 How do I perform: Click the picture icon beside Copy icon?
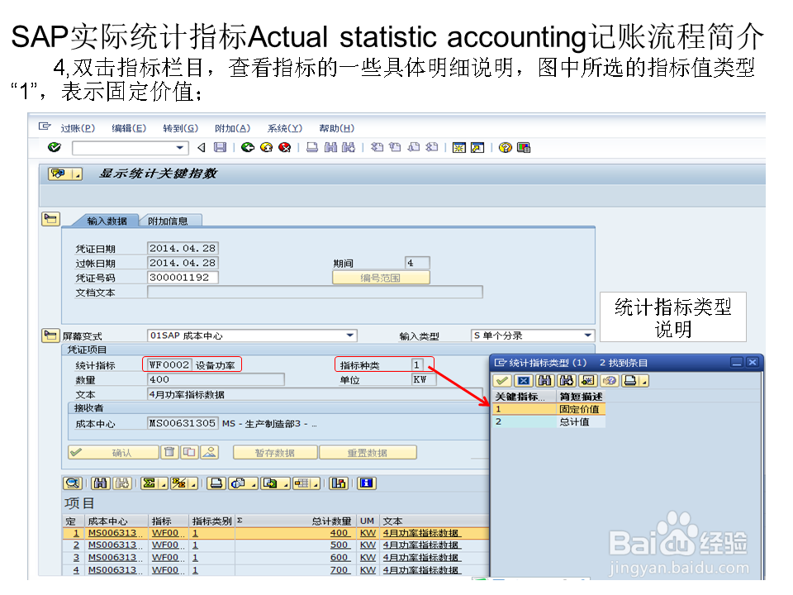[x=209, y=452]
